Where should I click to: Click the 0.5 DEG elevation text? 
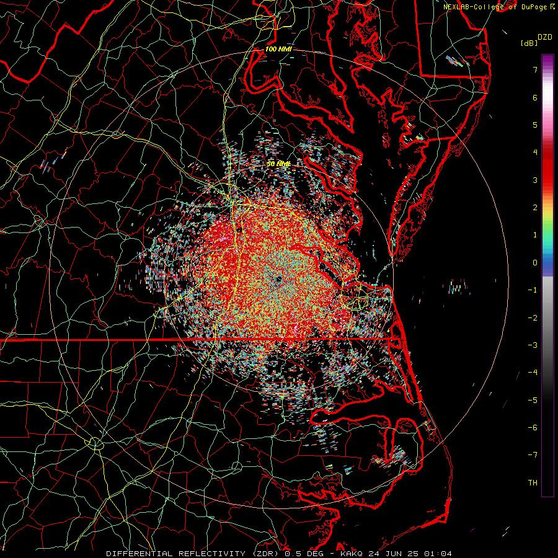pos(304,554)
